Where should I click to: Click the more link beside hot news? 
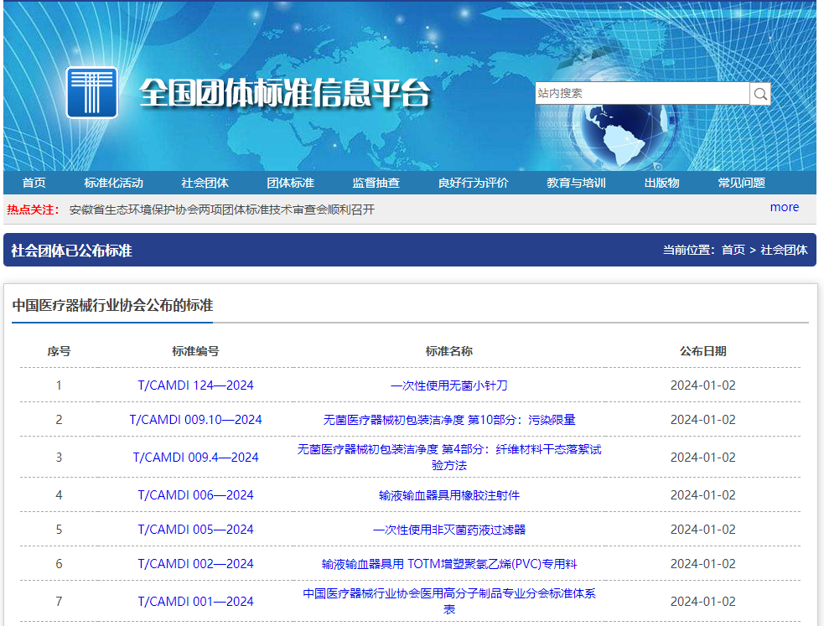(x=785, y=207)
